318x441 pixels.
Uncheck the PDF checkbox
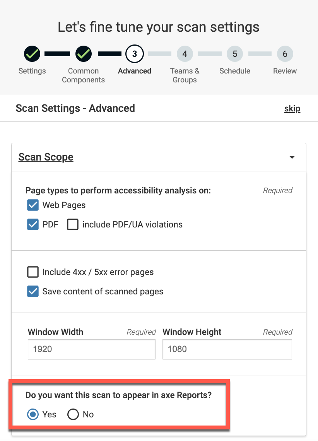[x=32, y=224]
